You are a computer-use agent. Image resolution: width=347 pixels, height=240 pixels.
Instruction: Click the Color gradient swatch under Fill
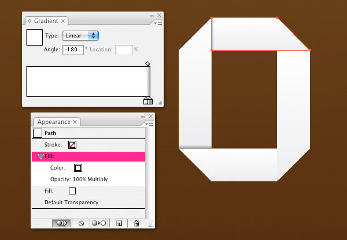pyautogui.click(x=78, y=168)
